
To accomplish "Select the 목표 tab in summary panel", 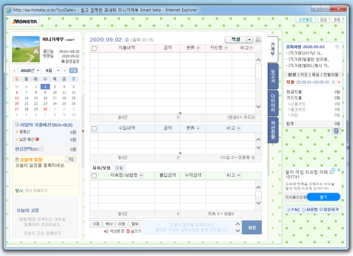I will [315, 75].
